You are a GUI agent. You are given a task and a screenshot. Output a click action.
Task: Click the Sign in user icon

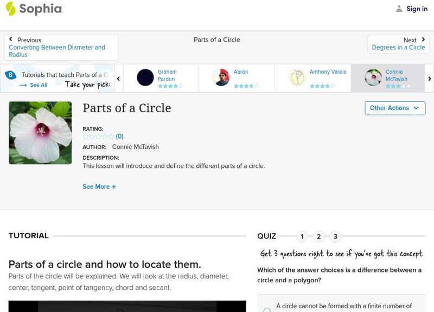tap(399, 9)
